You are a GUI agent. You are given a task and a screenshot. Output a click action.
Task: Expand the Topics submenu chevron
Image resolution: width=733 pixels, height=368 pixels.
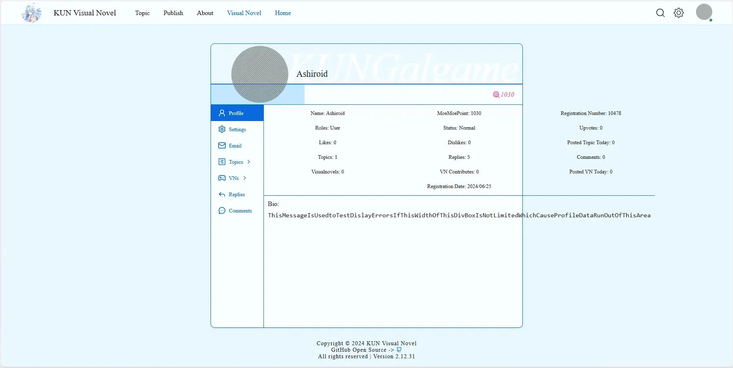coord(249,162)
